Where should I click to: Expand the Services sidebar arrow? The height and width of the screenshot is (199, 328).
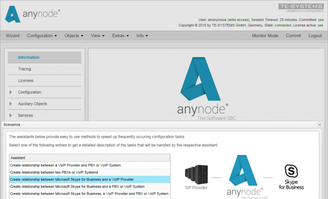[x=10, y=115]
